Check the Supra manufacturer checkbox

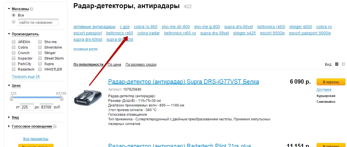coord(40,64)
